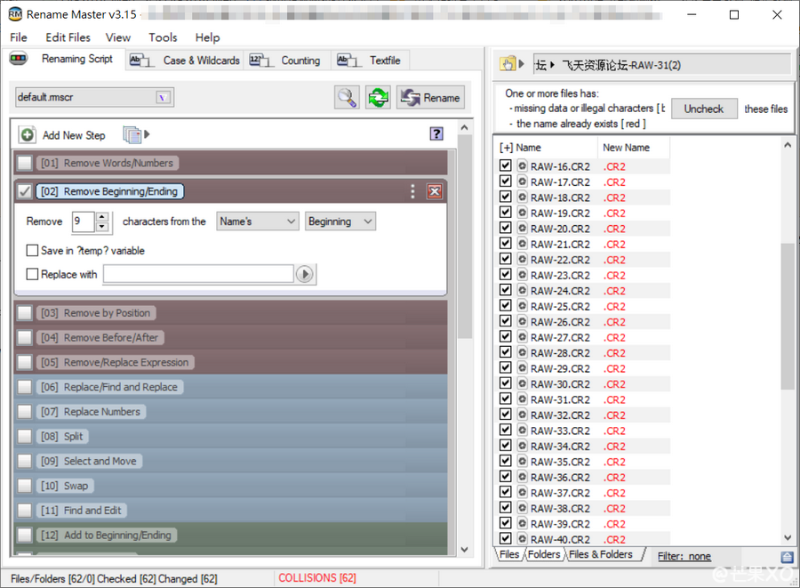Open the question mark help icon
This screenshot has width=800, height=588.
click(436, 133)
